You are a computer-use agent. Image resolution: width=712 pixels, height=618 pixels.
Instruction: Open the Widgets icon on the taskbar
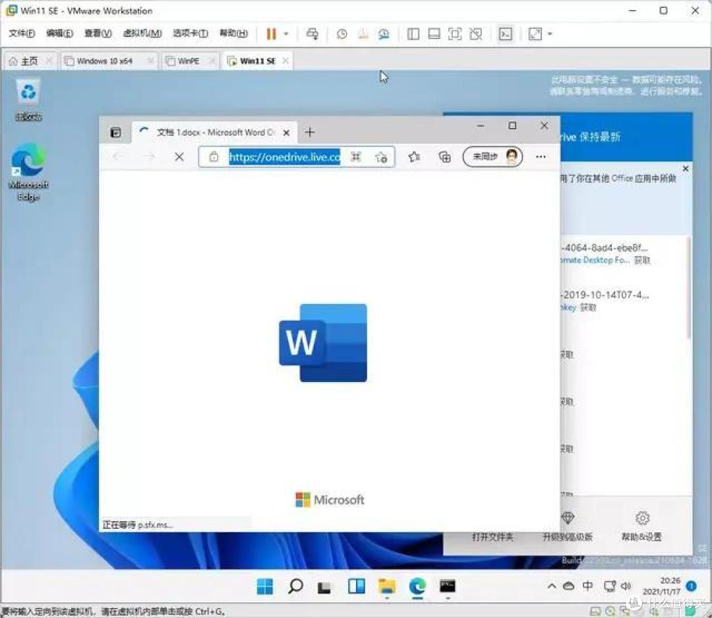356,586
